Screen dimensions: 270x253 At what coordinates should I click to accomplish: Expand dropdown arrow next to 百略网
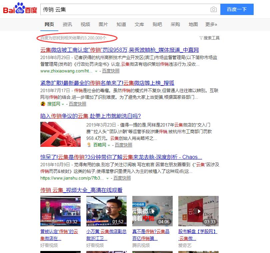[x=109, y=146]
